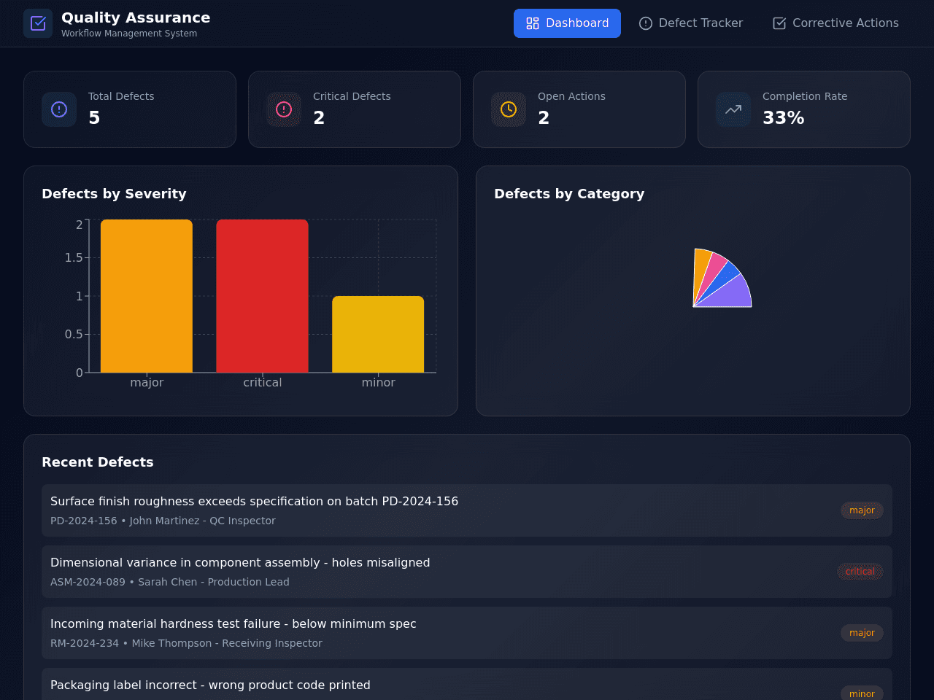Go to the Corrective Actions tab
Viewport: 934px width, 700px height.
point(835,23)
